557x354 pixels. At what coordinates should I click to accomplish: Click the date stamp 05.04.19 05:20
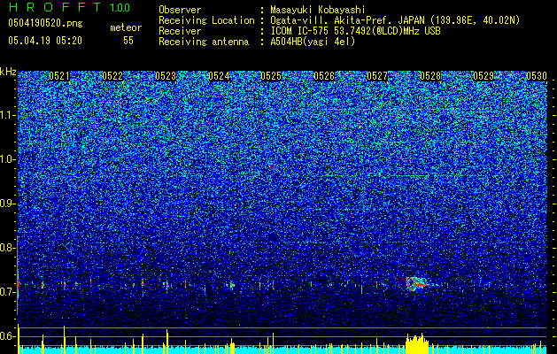[45, 41]
